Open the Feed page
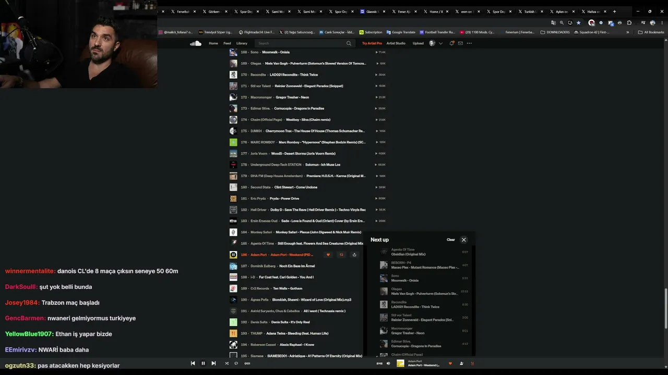This screenshot has height=375, width=668. 227,43
